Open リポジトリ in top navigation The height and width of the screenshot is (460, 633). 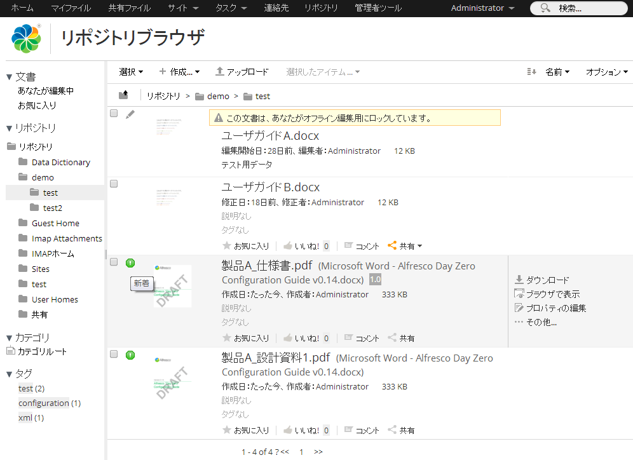pyautogui.click(x=321, y=8)
